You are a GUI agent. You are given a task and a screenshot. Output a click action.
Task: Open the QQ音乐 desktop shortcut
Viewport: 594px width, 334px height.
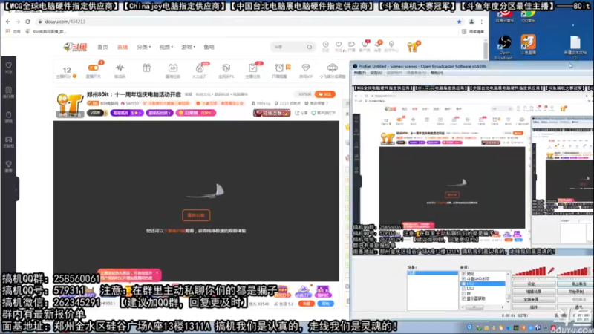click(528, 16)
